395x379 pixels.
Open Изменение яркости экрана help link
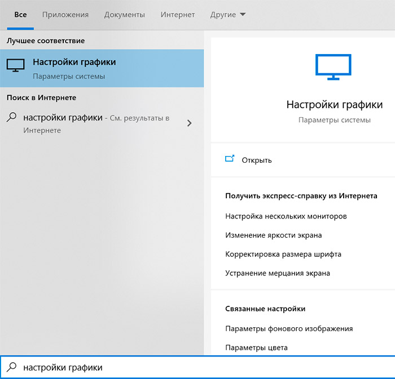tap(273, 235)
